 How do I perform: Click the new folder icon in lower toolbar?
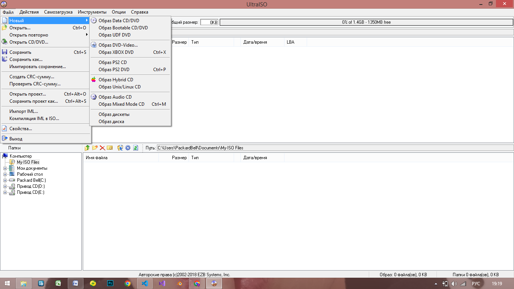point(95,148)
